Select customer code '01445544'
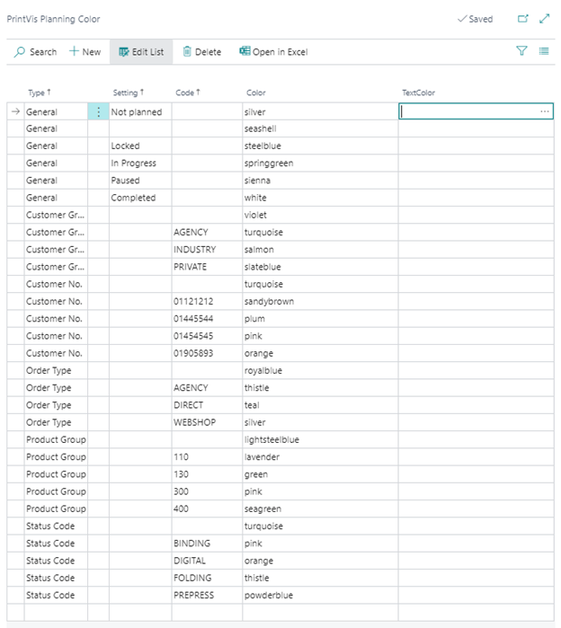Viewport: 561px width, 628px height. [207, 318]
